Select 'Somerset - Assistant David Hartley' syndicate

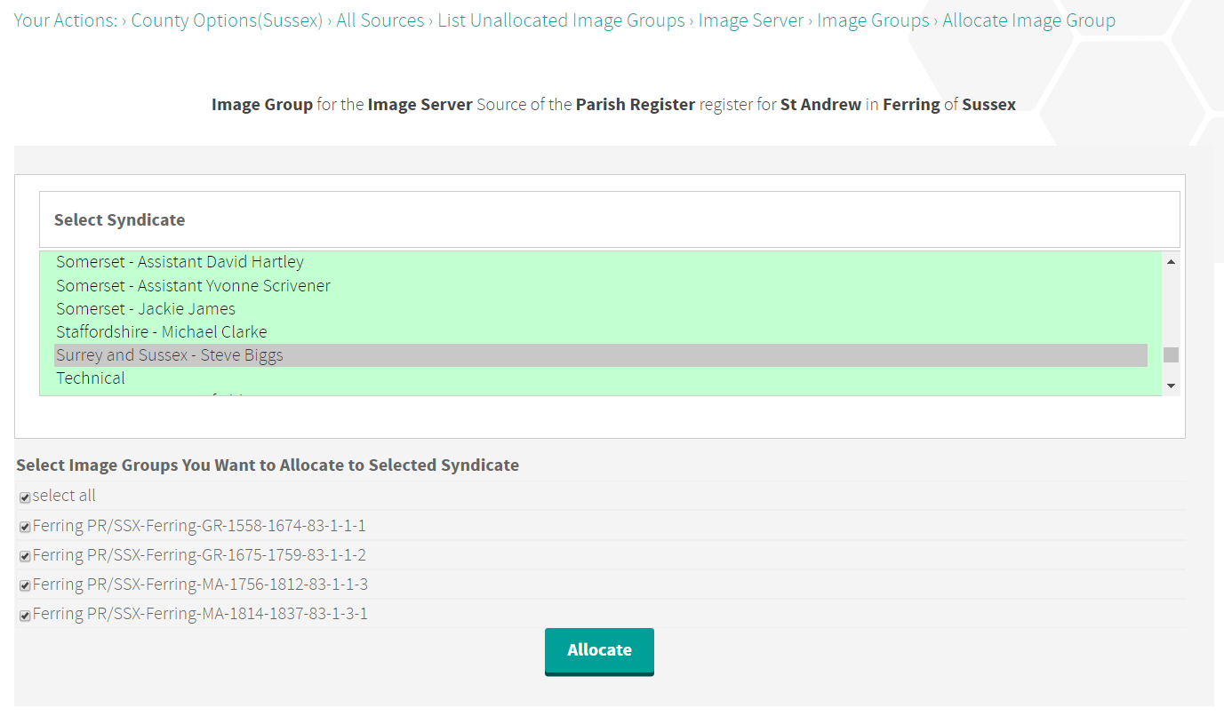180,262
